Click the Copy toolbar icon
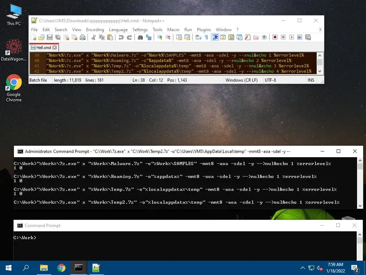Viewport: 366px width, 275px height. tap(102, 37)
